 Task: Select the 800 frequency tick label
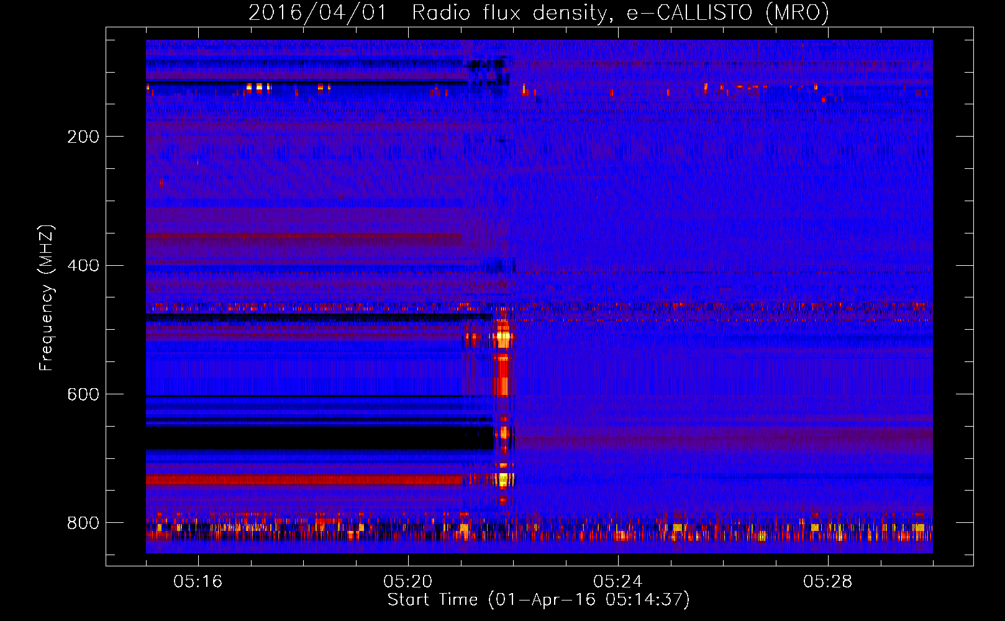(x=83, y=523)
